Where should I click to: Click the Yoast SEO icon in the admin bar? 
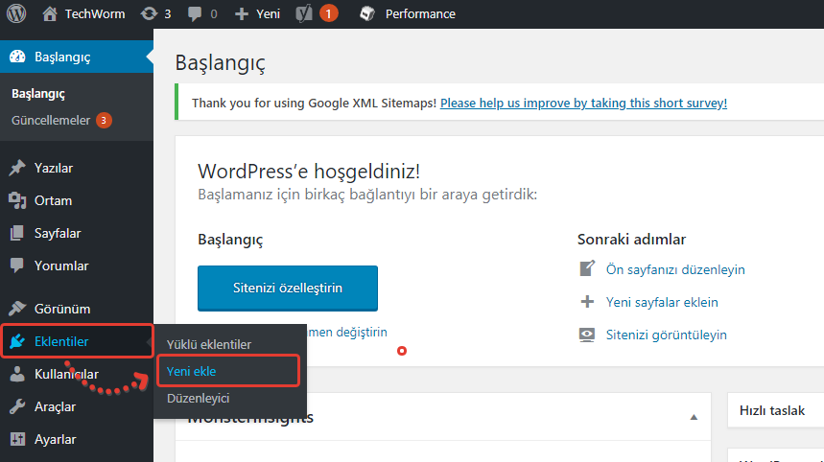[303, 14]
